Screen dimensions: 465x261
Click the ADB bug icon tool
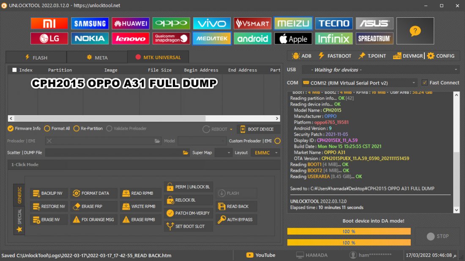click(301, 56)
